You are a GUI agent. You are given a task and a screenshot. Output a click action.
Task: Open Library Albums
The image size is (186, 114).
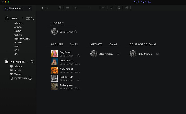18,23
